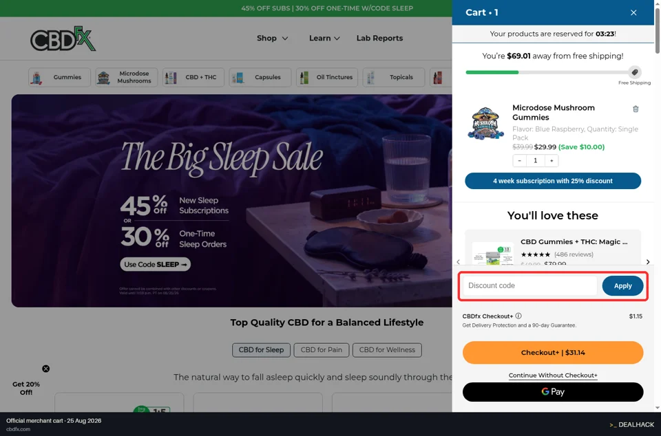Show next recommended product
The image size is (661, 436).
tap(648, 262)
